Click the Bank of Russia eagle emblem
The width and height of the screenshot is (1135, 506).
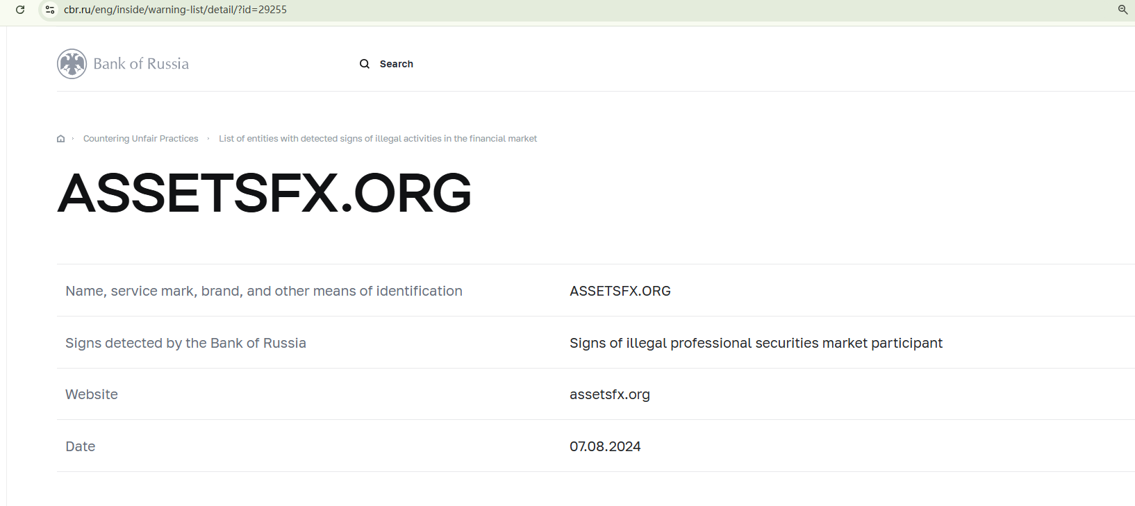[72, 64]
